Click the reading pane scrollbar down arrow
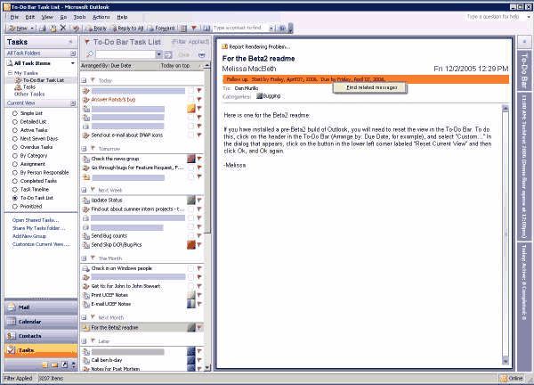This screenshot has width=534, height=385. (x=505, y=361)
